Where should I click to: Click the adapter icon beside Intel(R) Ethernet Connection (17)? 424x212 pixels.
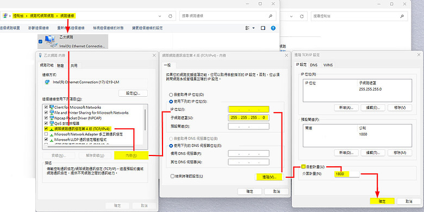(x=47, y=82)
